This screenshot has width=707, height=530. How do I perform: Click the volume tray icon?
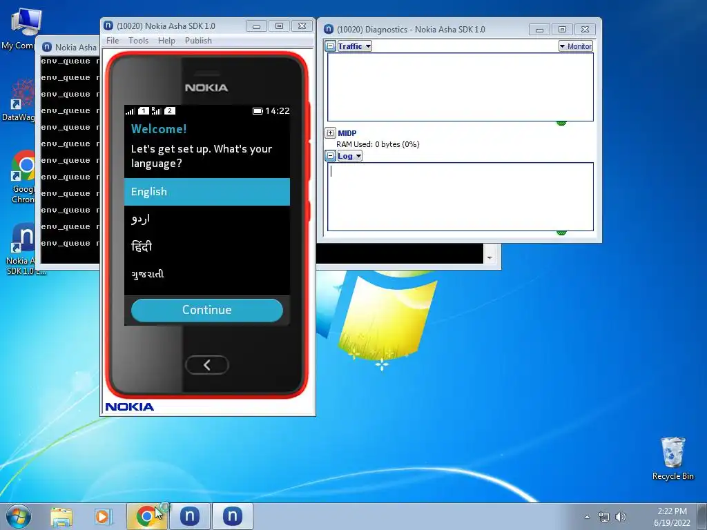pyautogui.click(x=621, y=517)
